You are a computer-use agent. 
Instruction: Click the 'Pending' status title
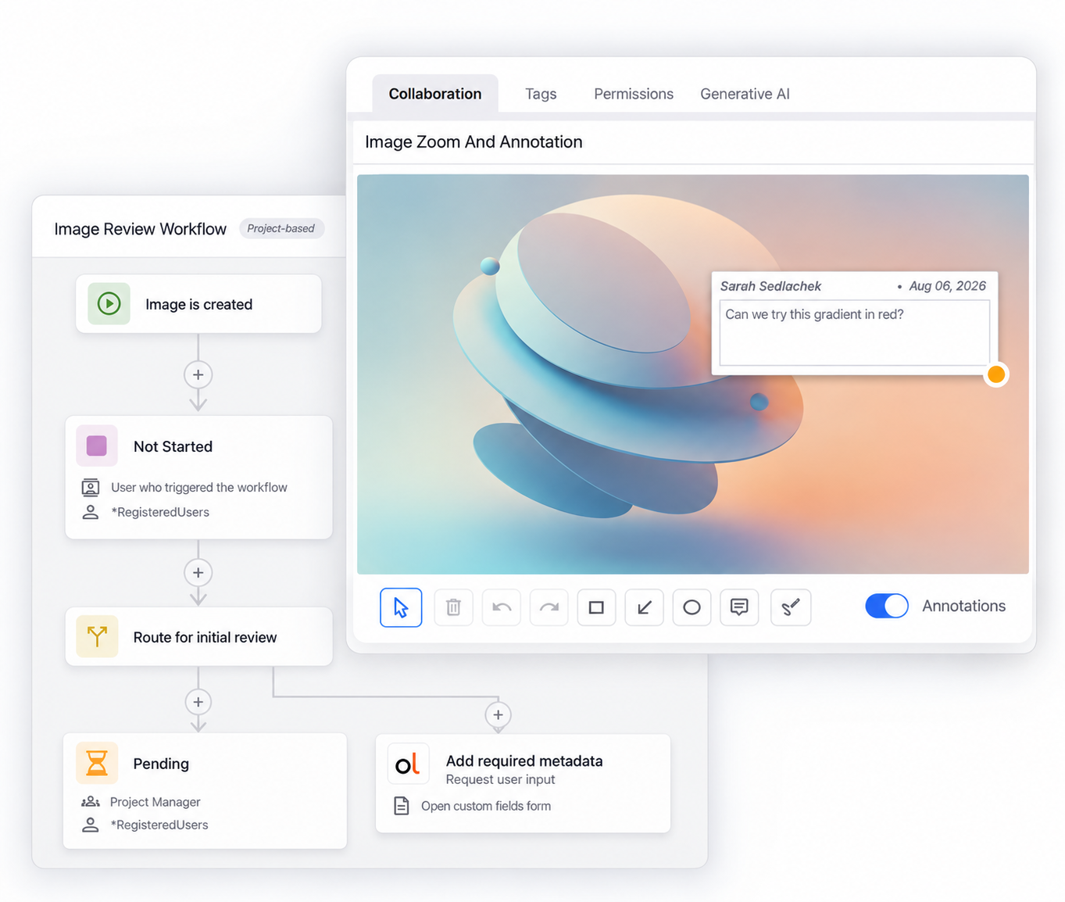(161, 764)
